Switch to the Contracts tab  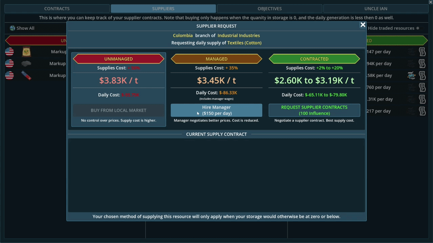57,8
